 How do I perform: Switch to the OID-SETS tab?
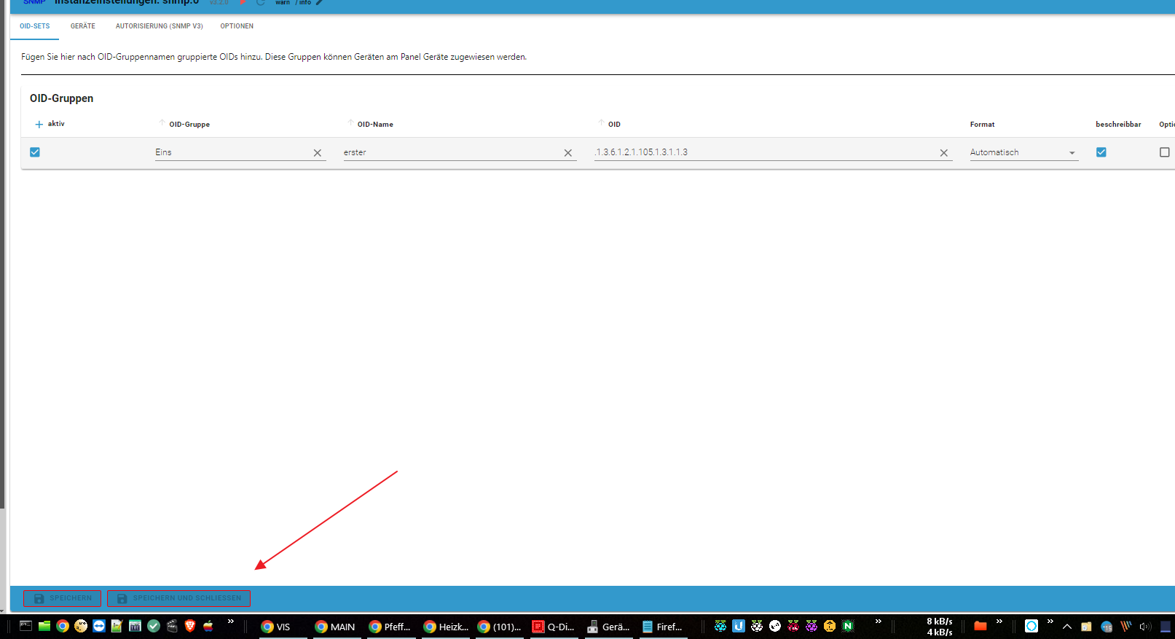click(35, 26)
